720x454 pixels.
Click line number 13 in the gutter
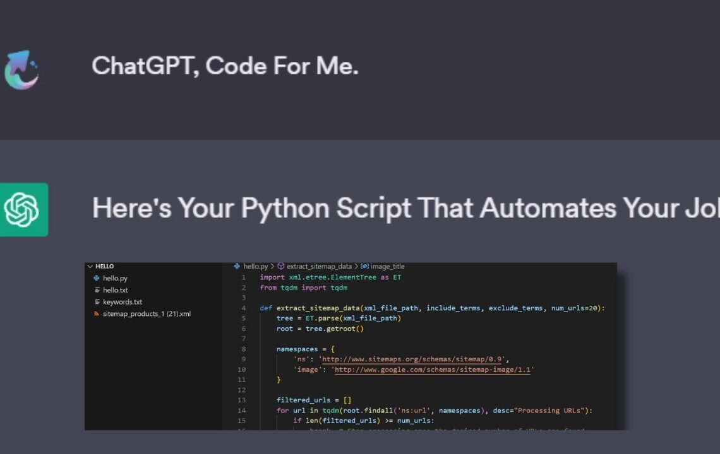pos(242,400)
